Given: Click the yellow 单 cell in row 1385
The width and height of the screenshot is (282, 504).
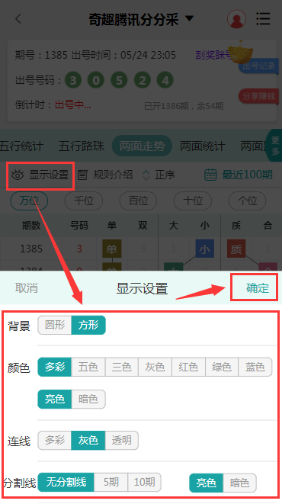Looking at the screenshot, I should coord(112,249).
